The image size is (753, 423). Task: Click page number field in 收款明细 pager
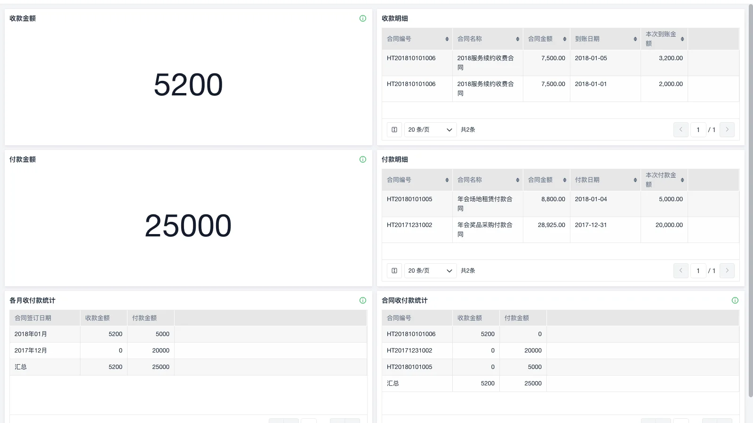[698, 130]
